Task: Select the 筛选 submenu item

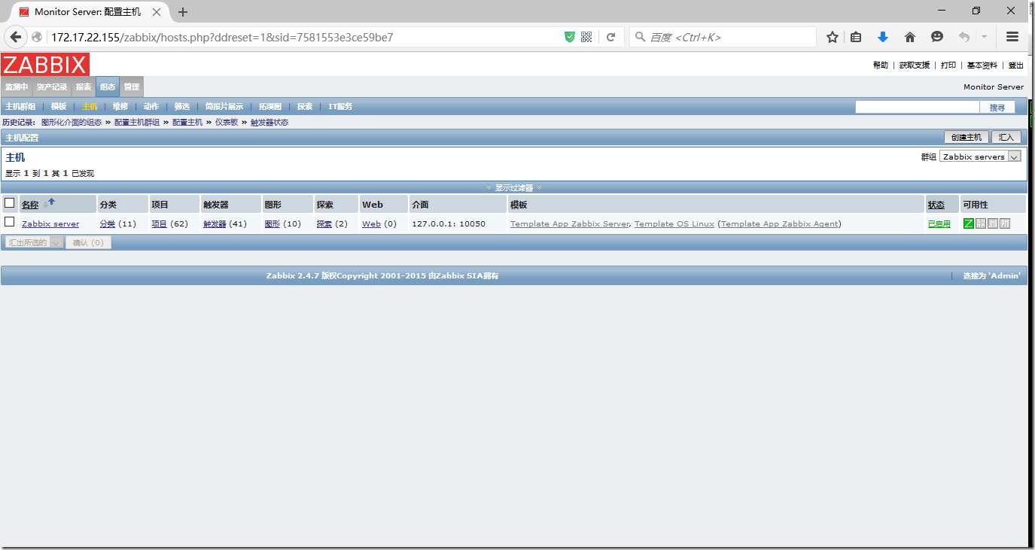Action: tap(182, 107)
